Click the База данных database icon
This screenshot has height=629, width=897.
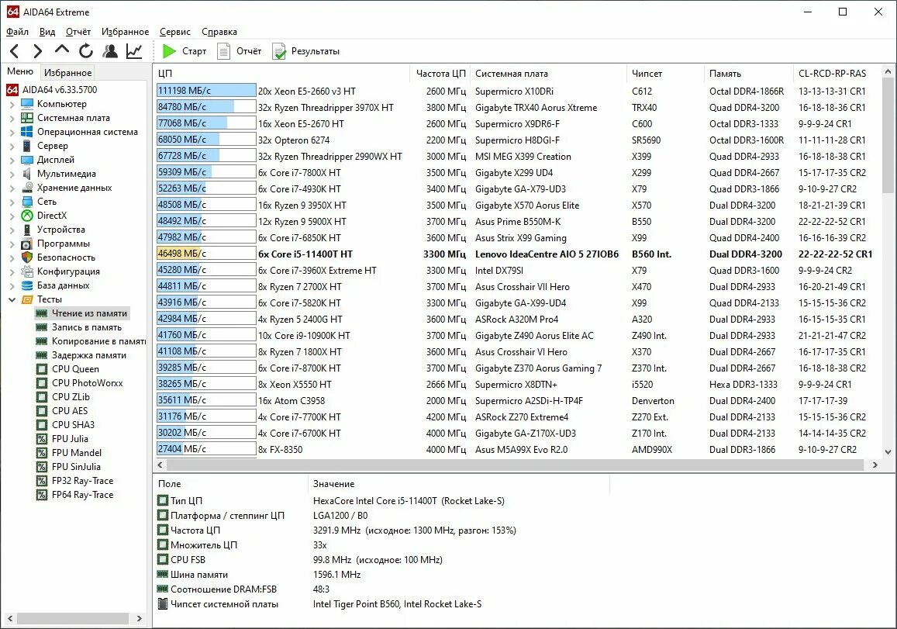(27, 285)
